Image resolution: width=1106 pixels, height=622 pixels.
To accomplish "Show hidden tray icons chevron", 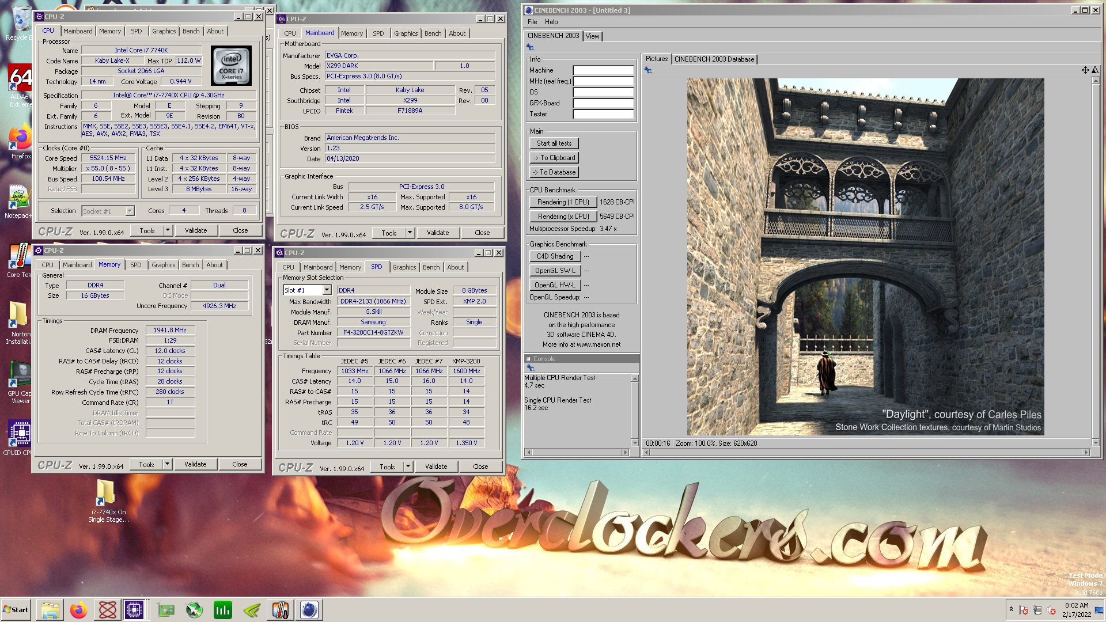I will [x=1011, y=609].
